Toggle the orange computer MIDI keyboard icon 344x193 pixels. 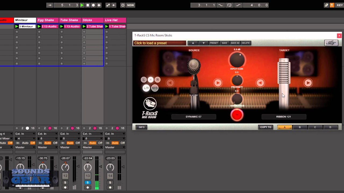(x=332, y=5)
